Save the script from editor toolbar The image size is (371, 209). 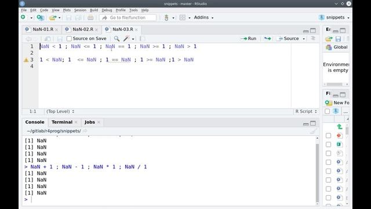pos(60,39)
